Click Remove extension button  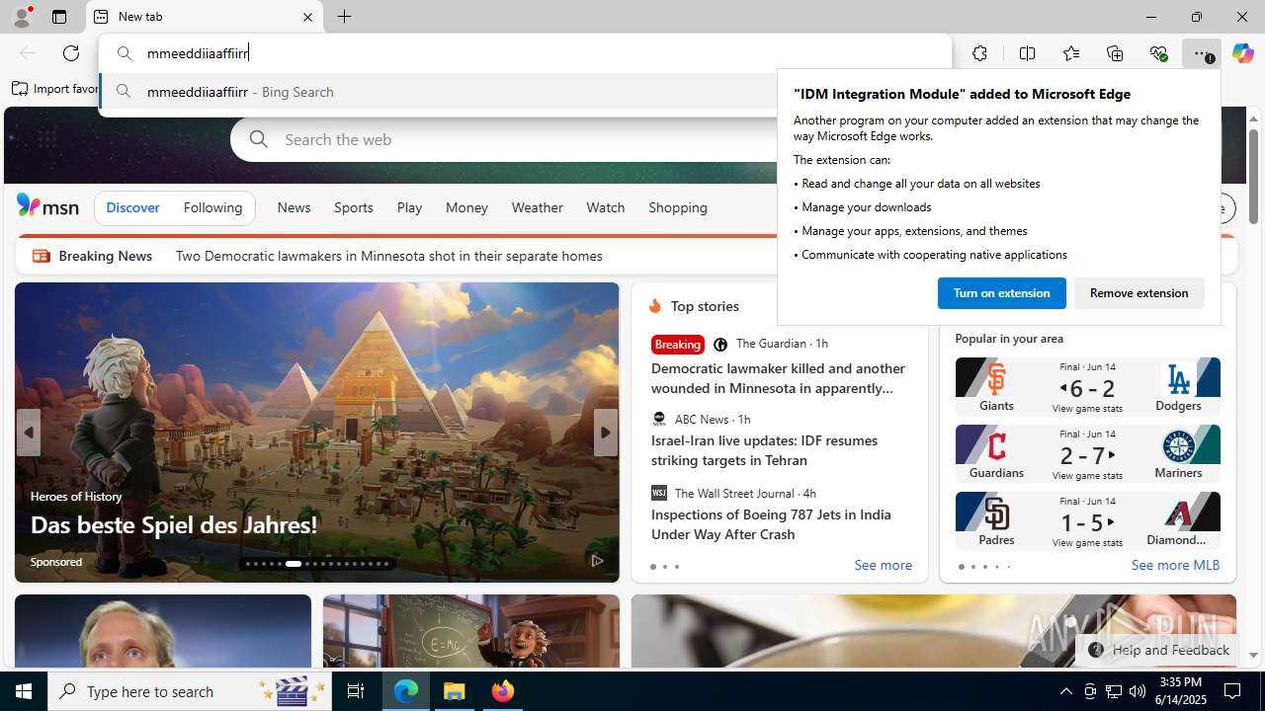(1138, 293)
